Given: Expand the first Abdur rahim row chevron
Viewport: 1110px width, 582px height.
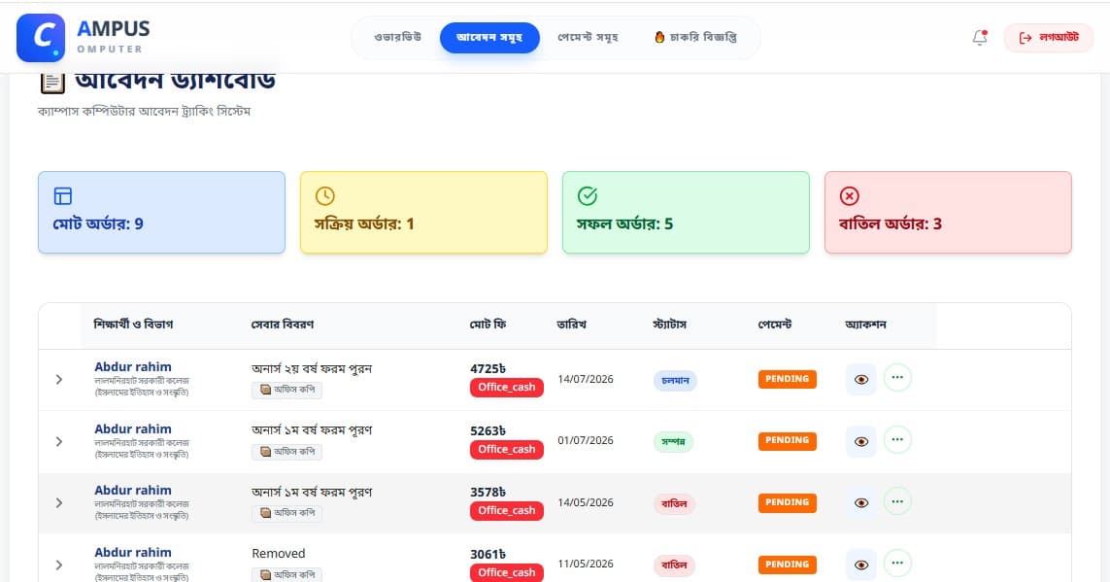Looking at the screenshot, I should point(59,380).
